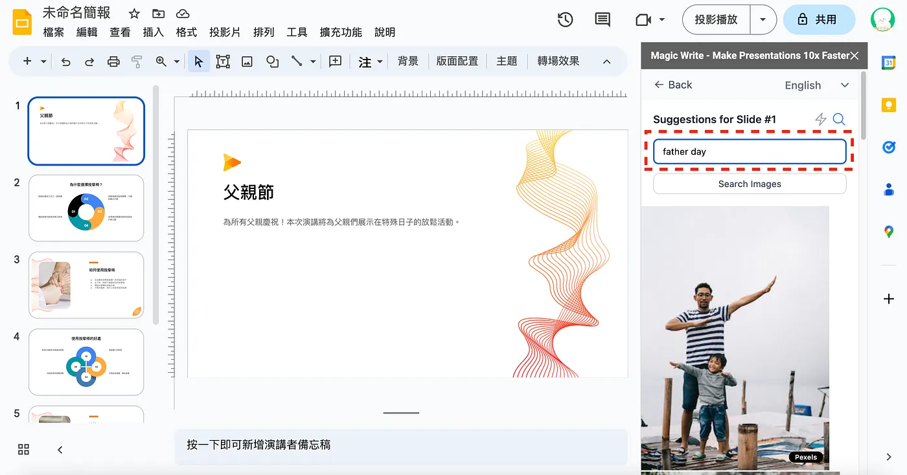Open Google Maps in side panel
This screenshot has width=907, height=475.
[x=888, y=232]
